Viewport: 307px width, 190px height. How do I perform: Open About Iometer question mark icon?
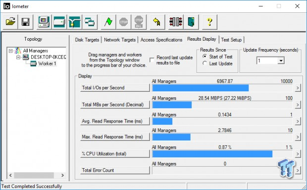tap(209, 22)
